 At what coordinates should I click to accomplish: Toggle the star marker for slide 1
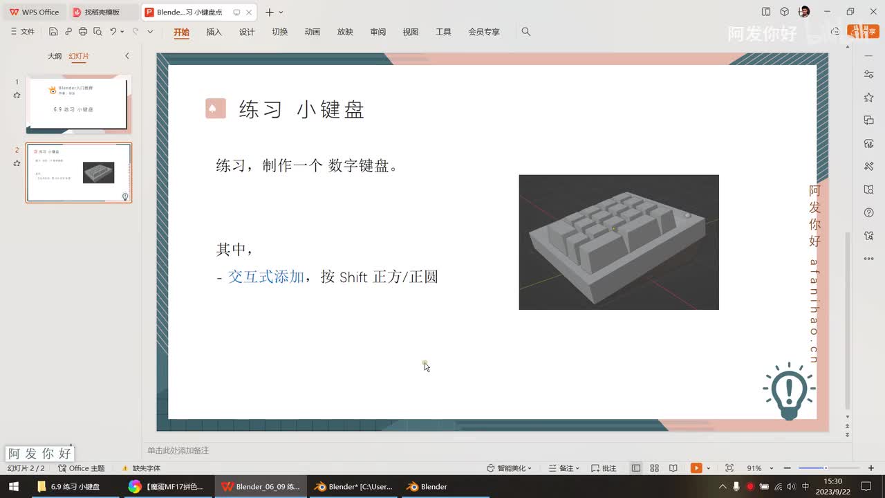pos(17,95)
